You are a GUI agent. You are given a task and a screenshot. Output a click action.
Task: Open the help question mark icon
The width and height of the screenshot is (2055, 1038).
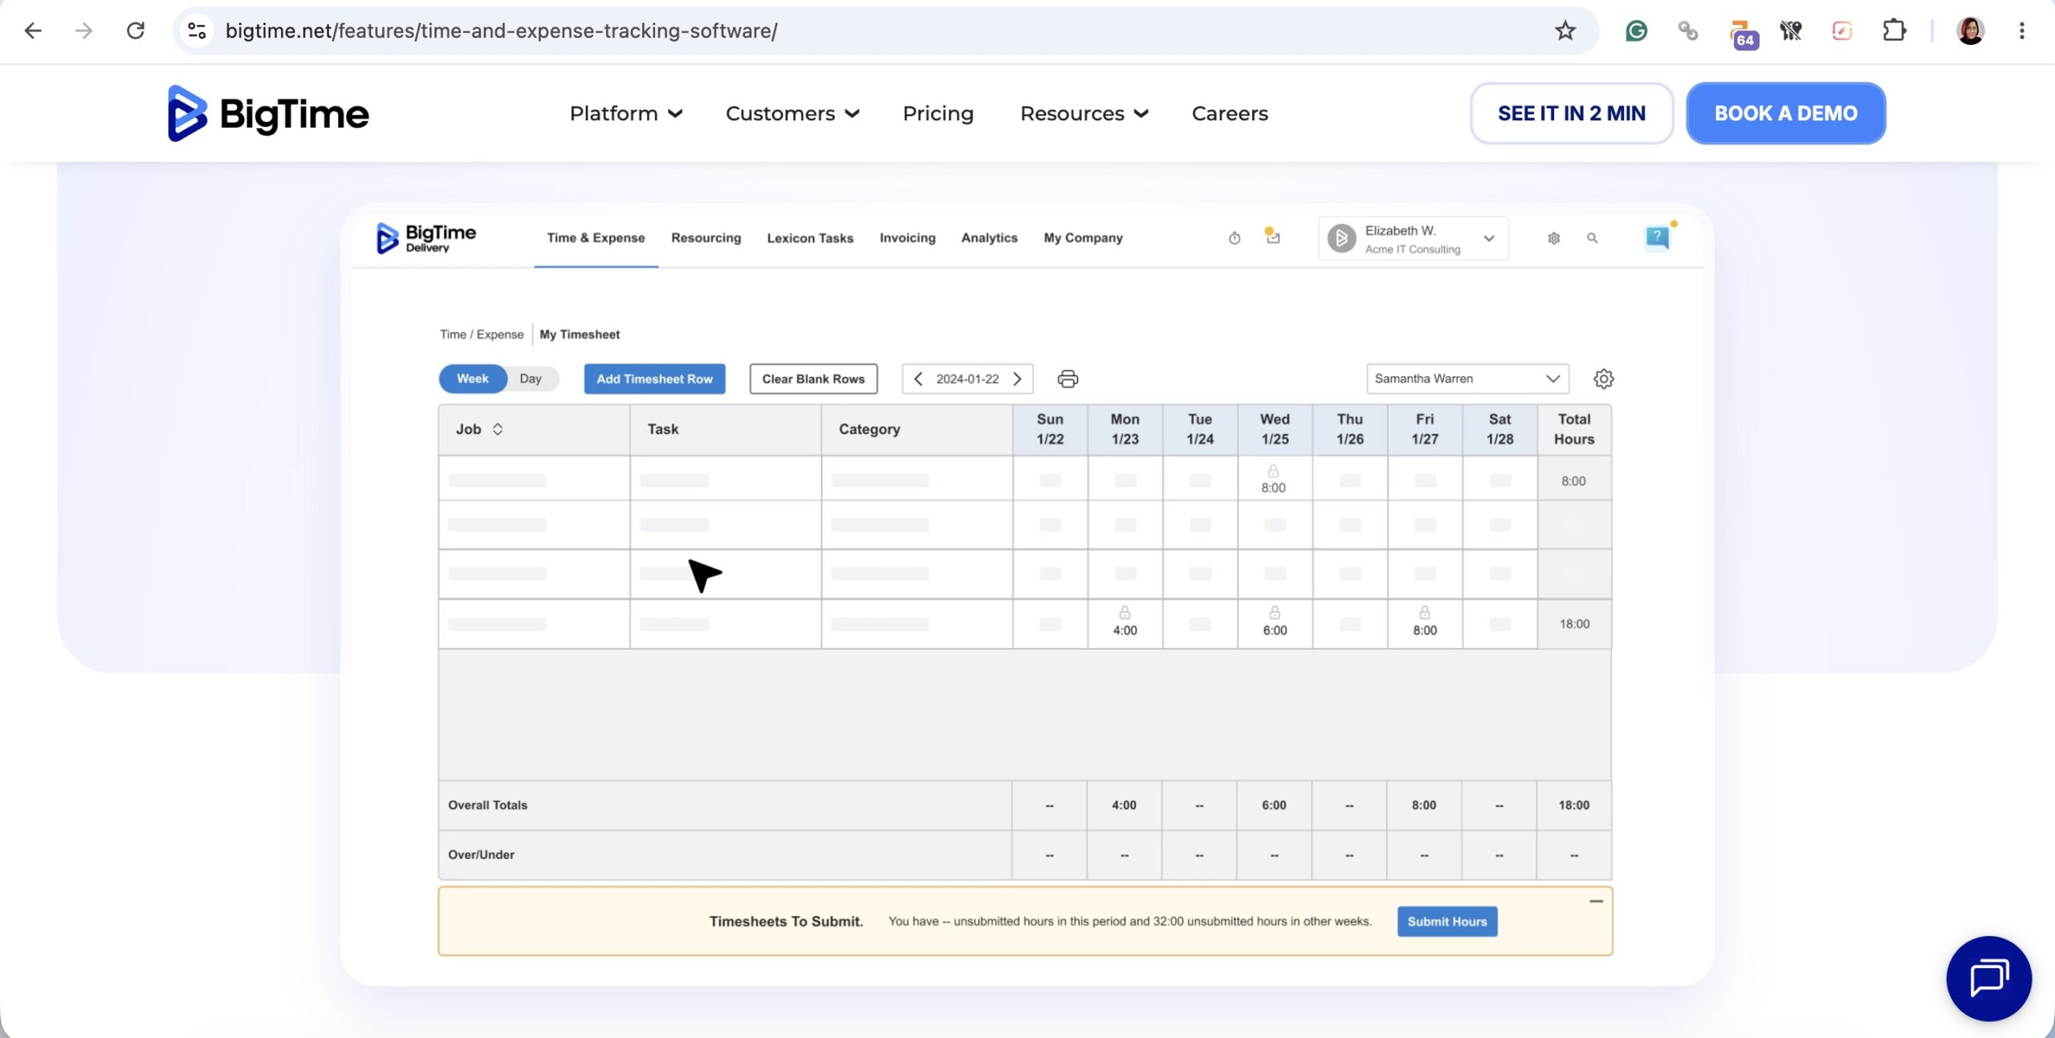(1657, 237)
